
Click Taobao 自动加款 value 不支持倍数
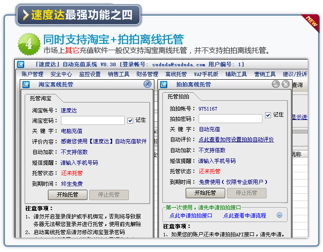point(74,152)
